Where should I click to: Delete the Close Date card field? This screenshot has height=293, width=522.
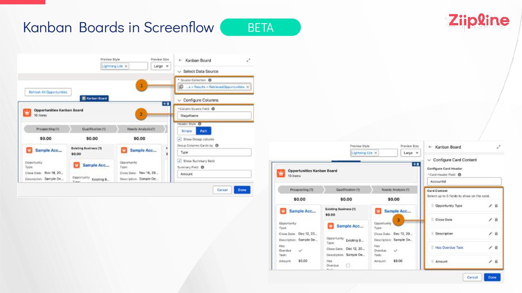(496, 220)
